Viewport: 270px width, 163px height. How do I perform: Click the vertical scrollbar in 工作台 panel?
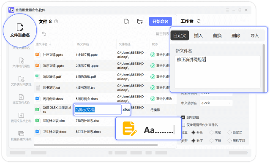click(x=264, y=68)
